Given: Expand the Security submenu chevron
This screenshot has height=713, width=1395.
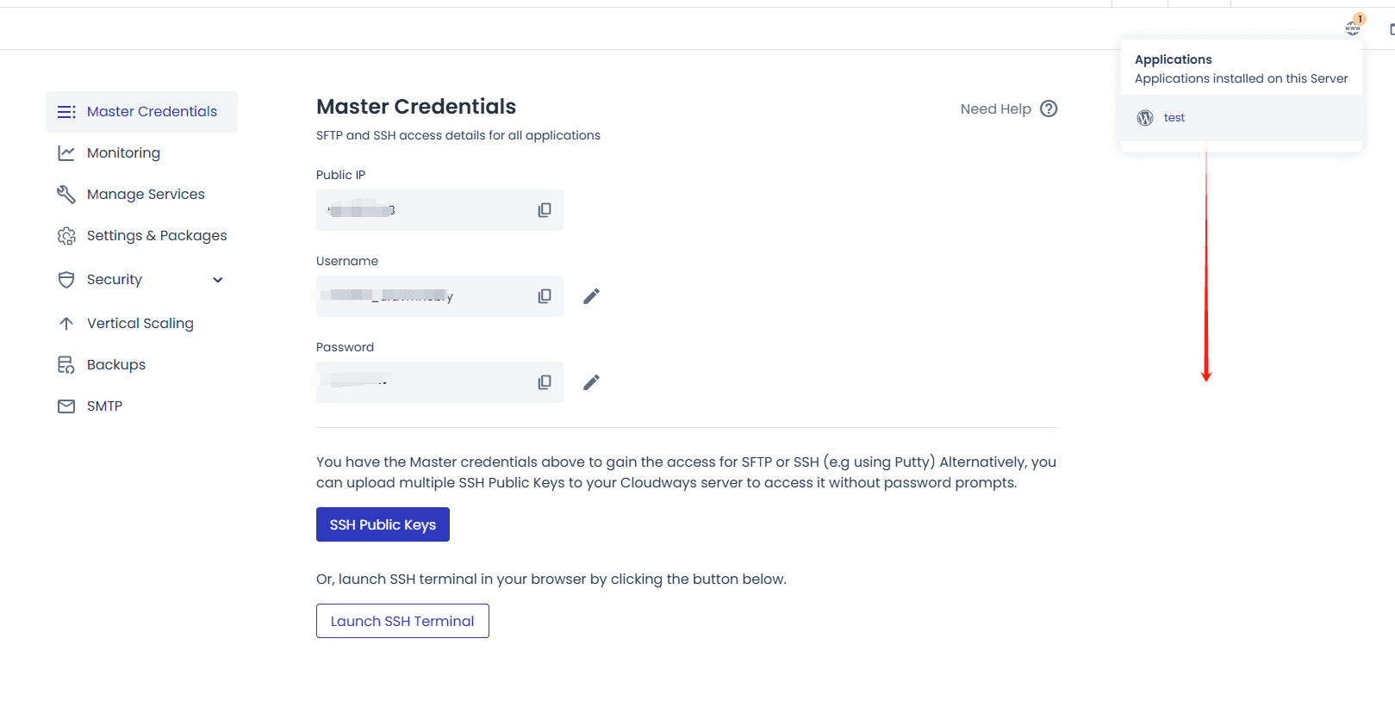Looking at the screenshot, I should coord(218,280).
